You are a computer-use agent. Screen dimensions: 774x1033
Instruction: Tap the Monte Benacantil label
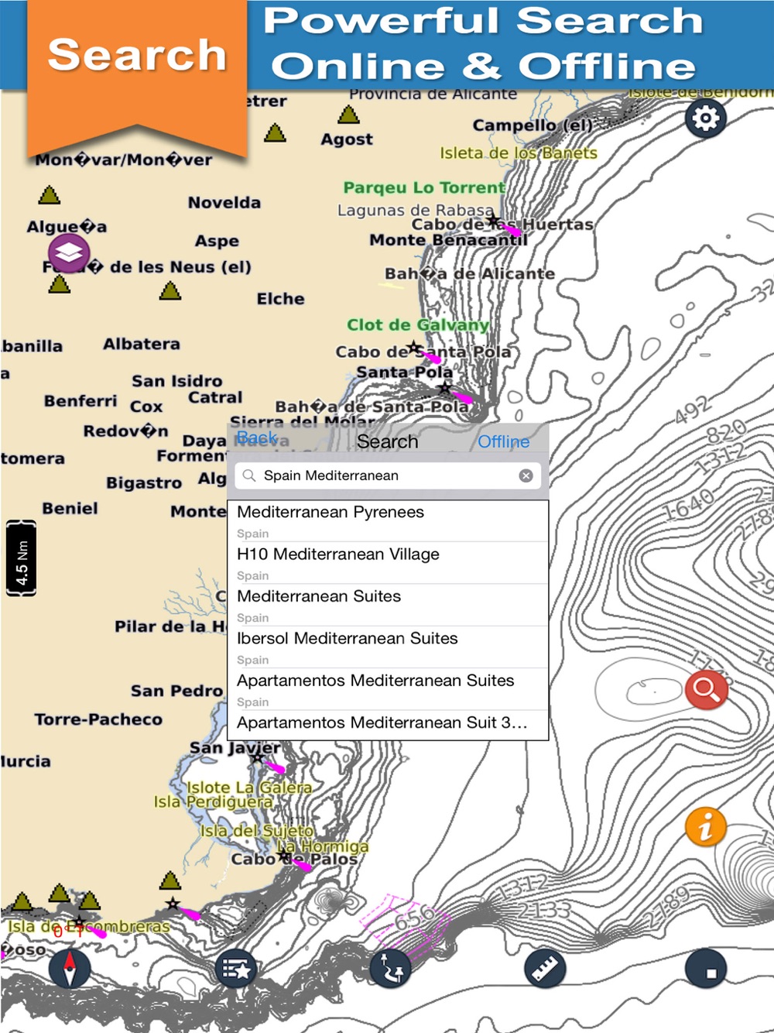[448, 240]
